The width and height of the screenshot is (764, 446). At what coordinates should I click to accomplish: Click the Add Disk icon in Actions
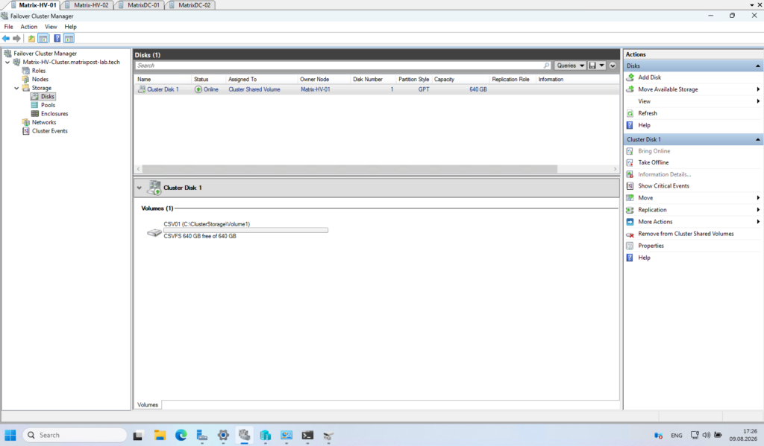pyautogui.click(x=630, y=77)
